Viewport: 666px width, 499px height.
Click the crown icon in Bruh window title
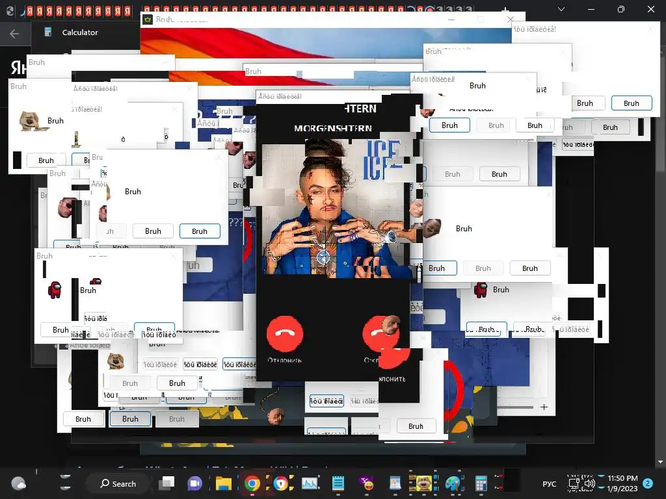click(148, 19)
